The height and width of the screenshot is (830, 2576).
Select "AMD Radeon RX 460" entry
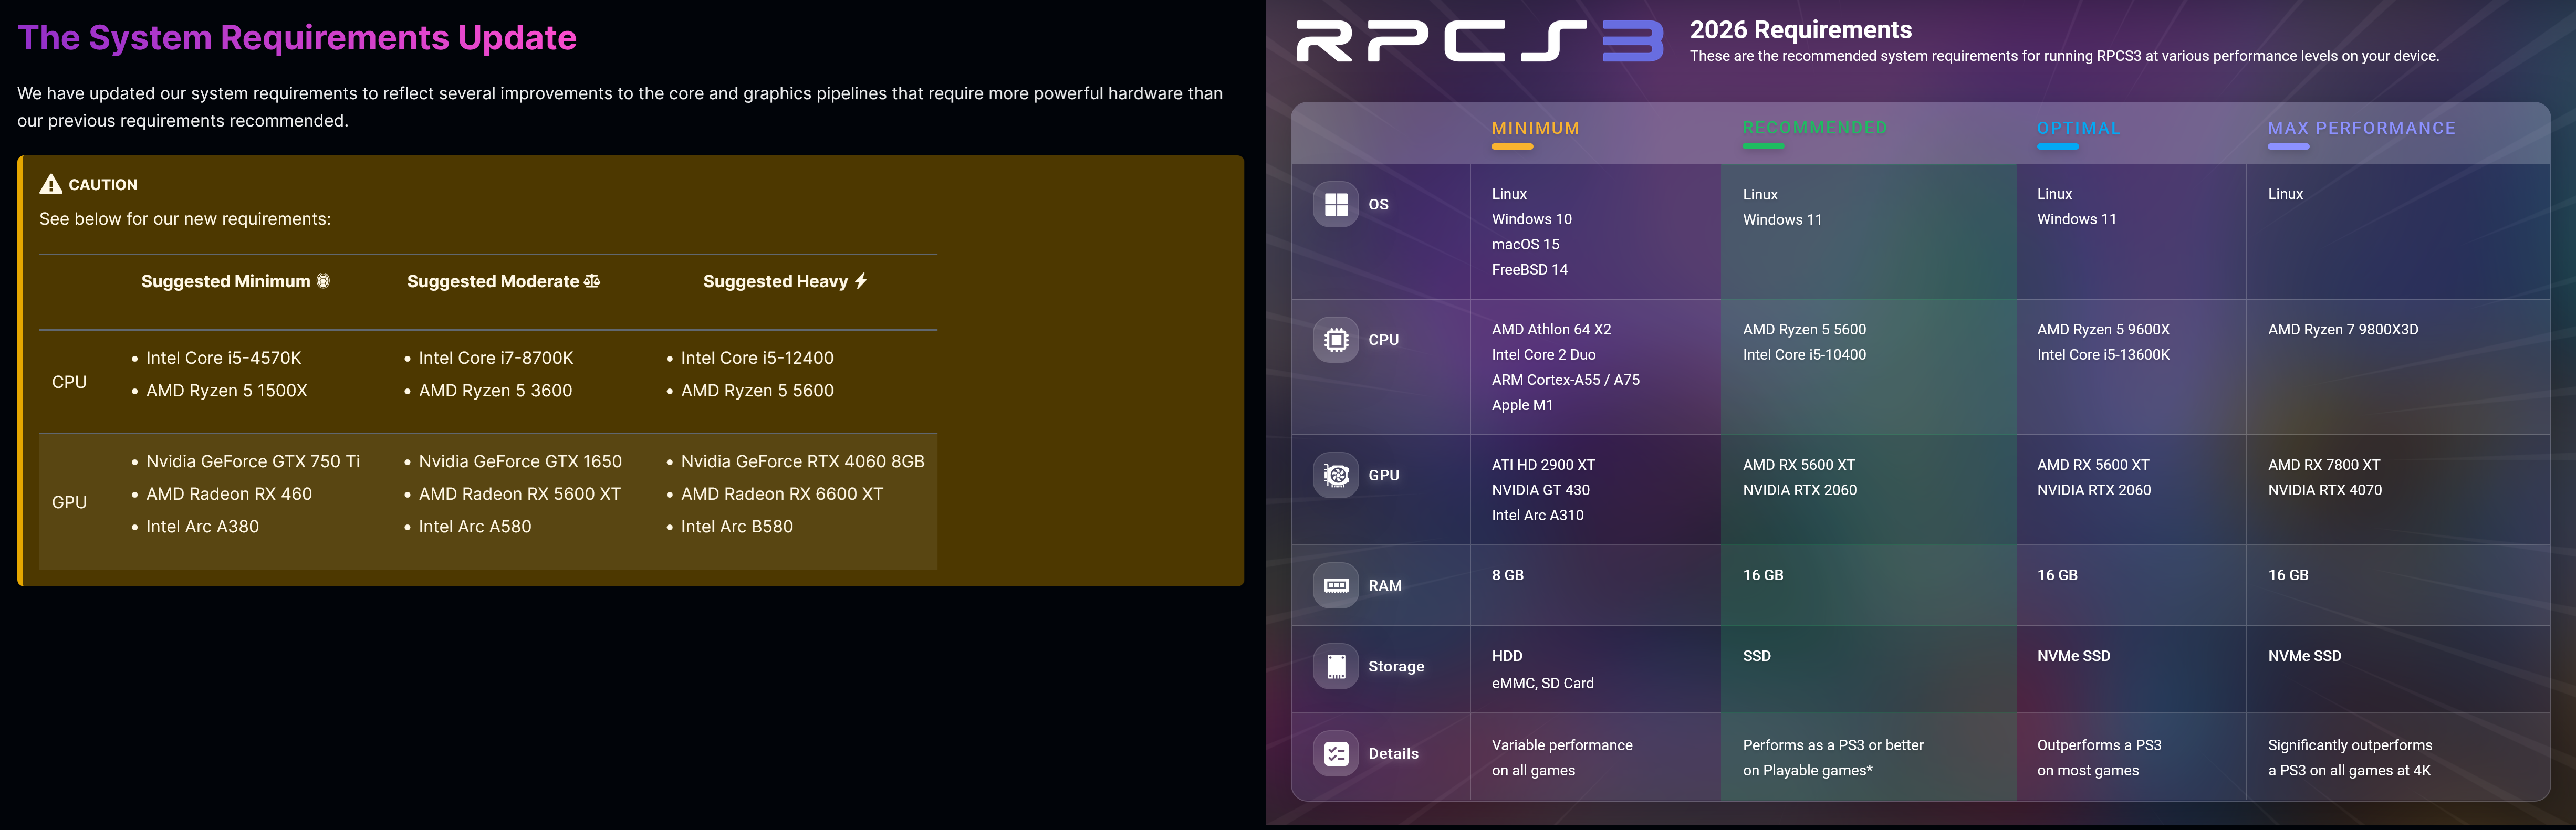tap(229, 494)
